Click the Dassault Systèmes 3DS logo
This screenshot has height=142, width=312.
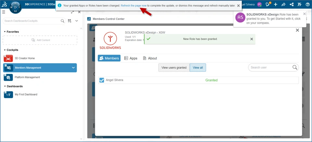click(4, 5)
